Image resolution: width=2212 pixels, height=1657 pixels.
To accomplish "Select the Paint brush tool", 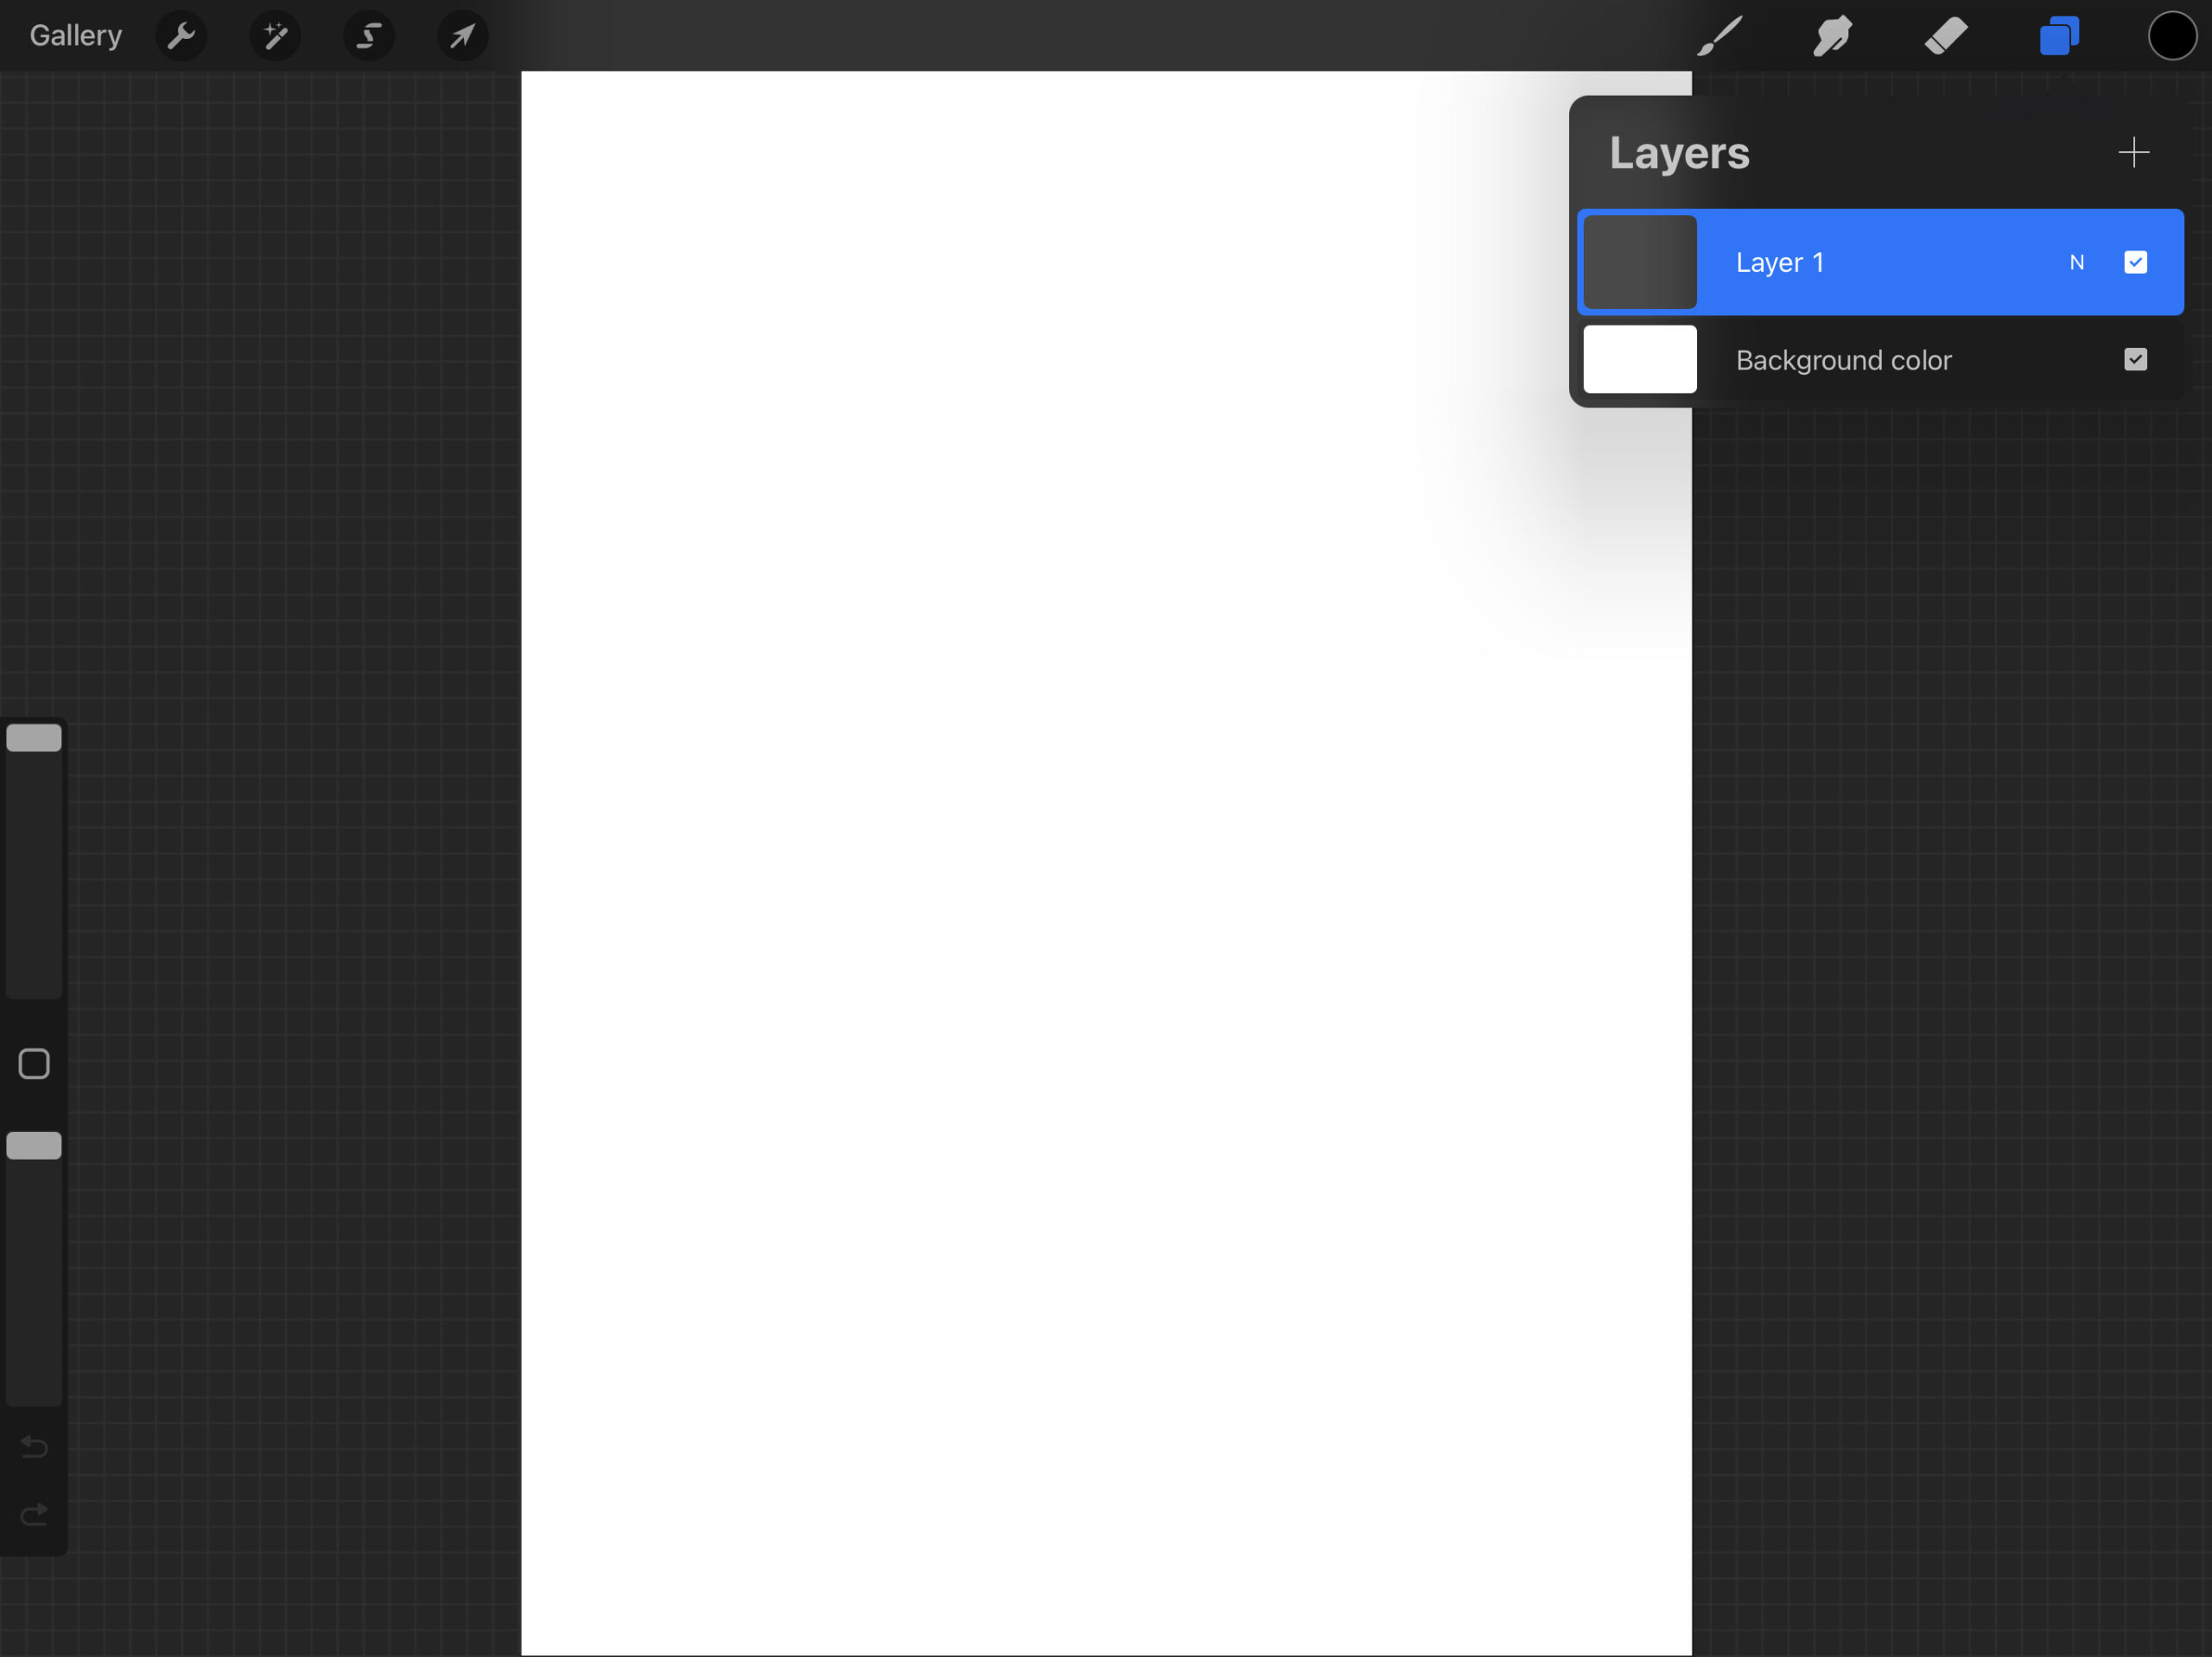I will 1719,36.
